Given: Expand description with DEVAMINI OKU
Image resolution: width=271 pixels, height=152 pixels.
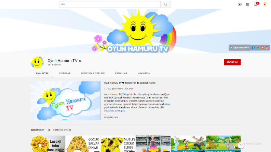Looking at the screenshot, I should coord(111,117).
